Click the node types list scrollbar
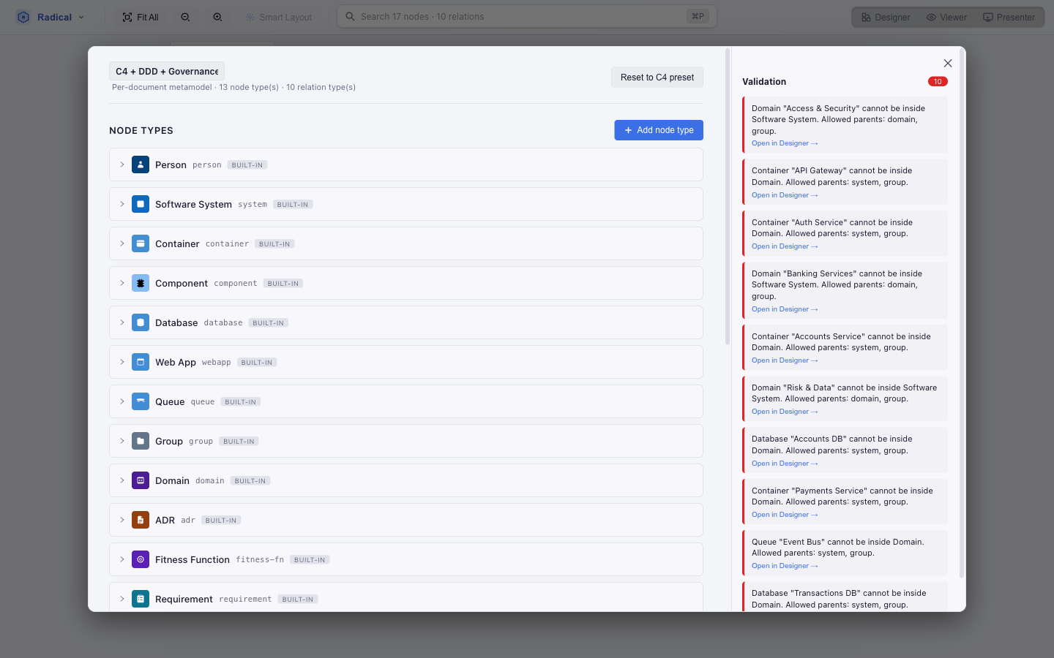This screenshot has width=1054, height=658. pos(727,197)
